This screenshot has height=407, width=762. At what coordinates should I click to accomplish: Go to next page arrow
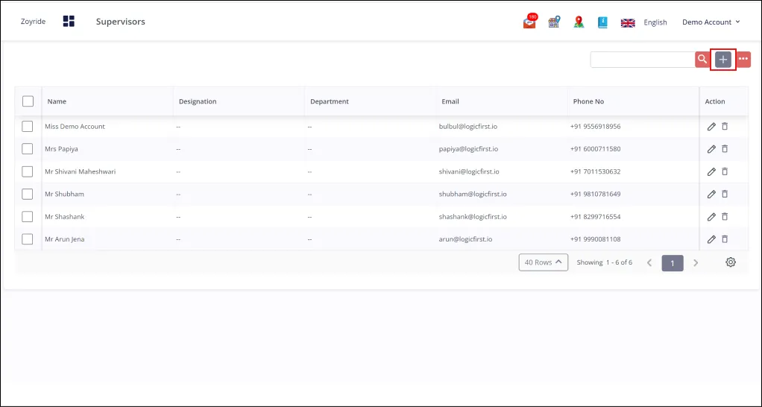[x=696, y=262]
